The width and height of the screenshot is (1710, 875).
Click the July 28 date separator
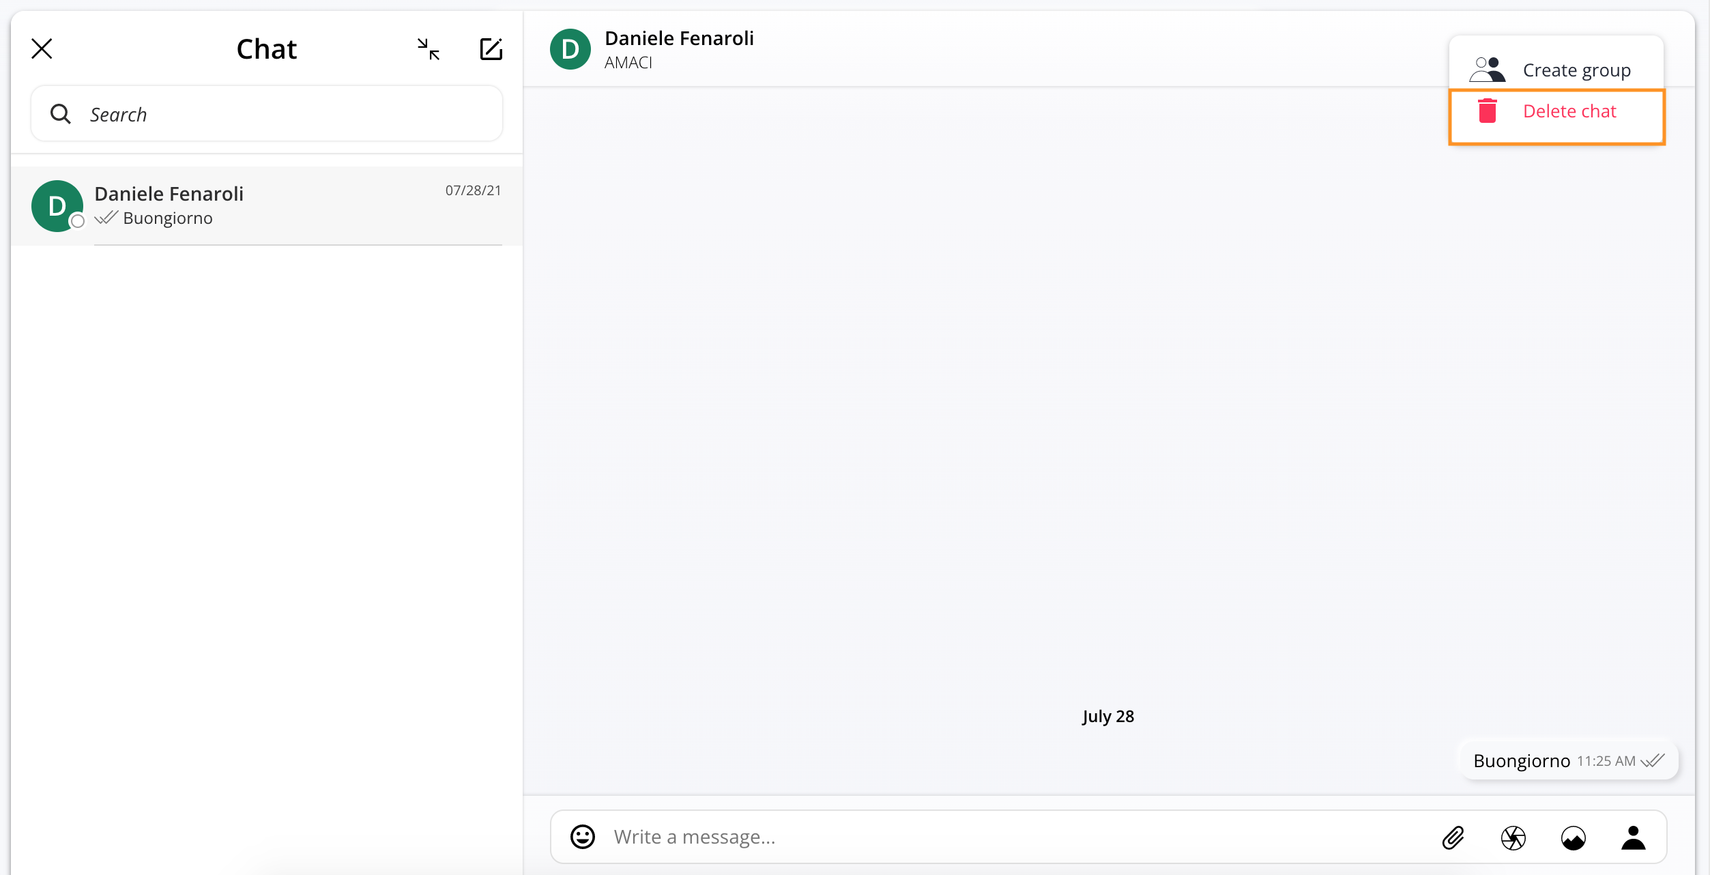[1108, 716]
